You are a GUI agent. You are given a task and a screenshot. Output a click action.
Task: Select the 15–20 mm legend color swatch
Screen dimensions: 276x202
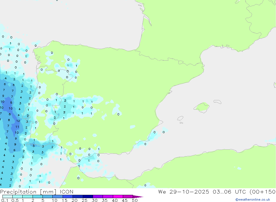point(68,196)
